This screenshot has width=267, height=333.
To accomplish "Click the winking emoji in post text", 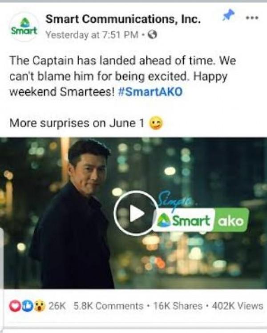I will 156,123.
